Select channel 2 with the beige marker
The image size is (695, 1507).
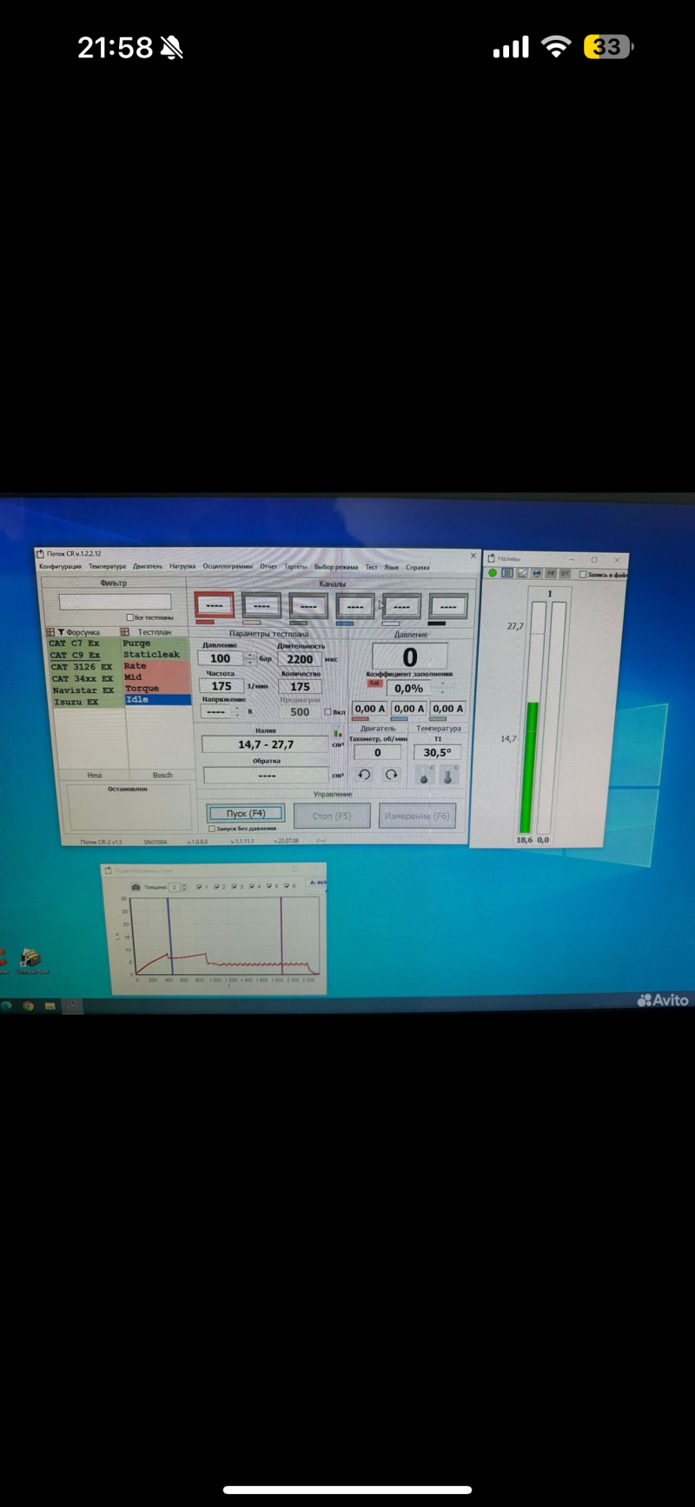point(261,605)
